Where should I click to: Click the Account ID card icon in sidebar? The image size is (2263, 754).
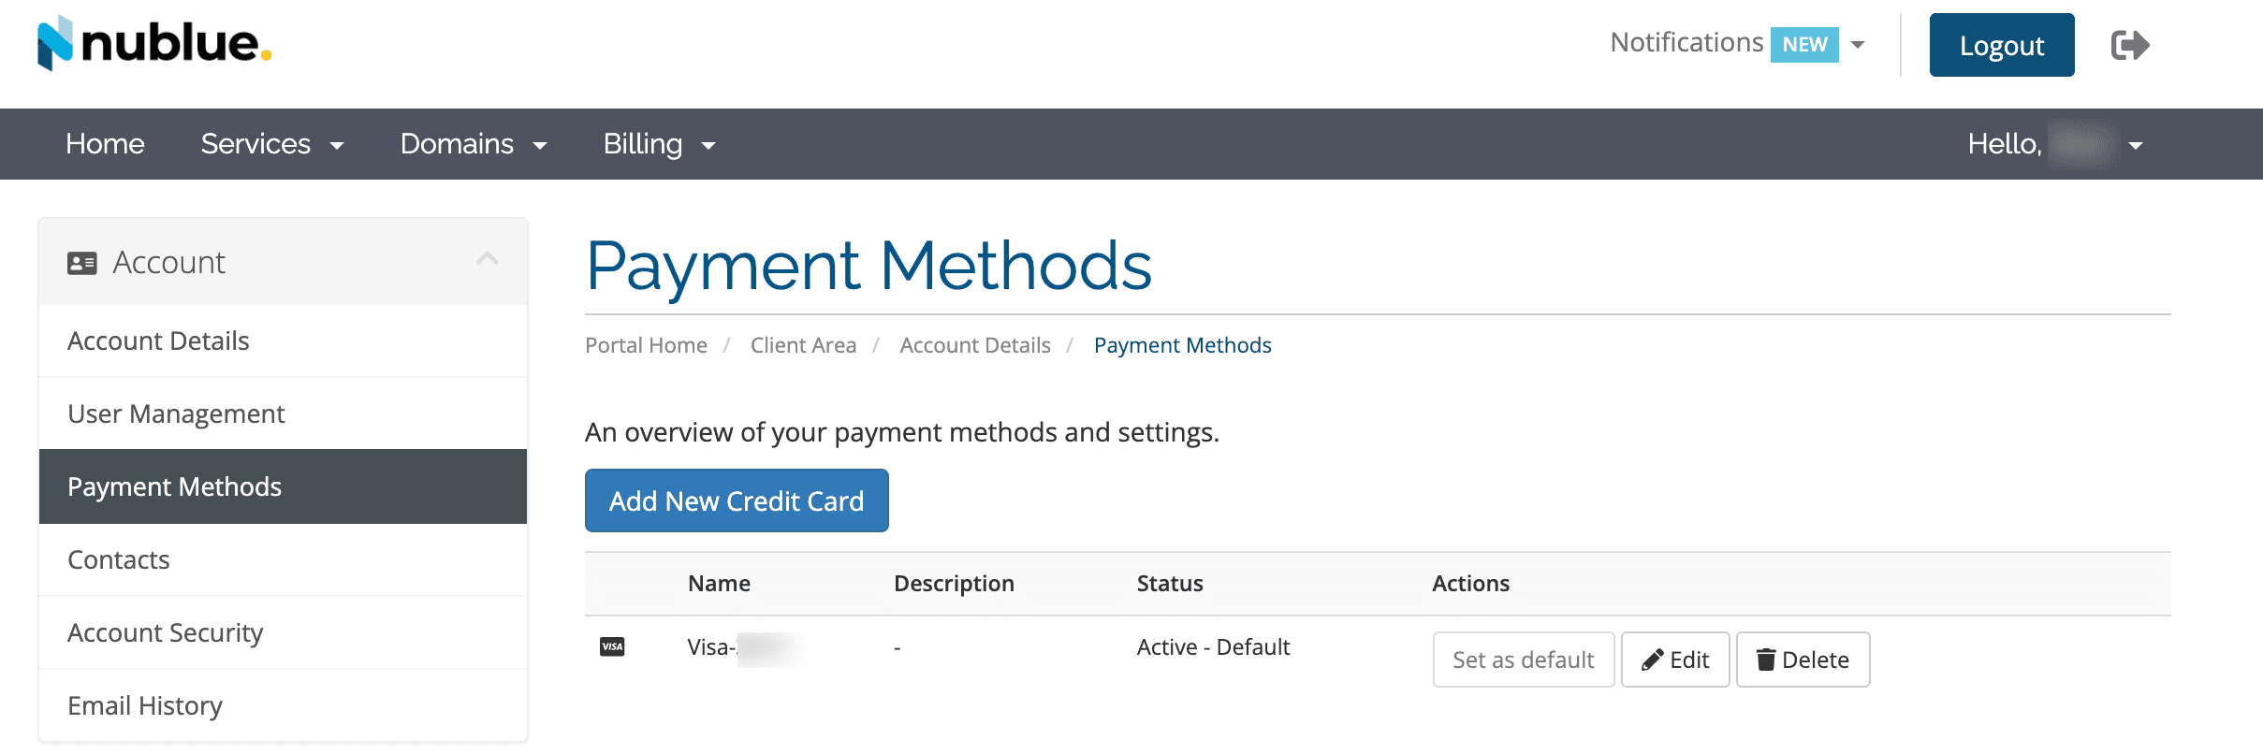tap(82, 263)
